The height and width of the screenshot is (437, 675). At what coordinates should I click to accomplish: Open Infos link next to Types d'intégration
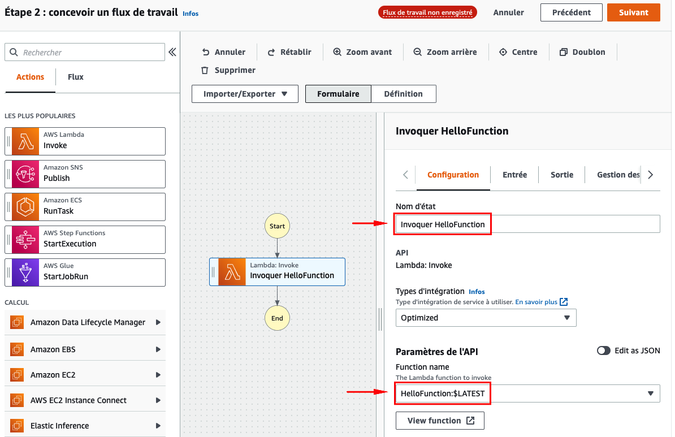pos(477,292)
